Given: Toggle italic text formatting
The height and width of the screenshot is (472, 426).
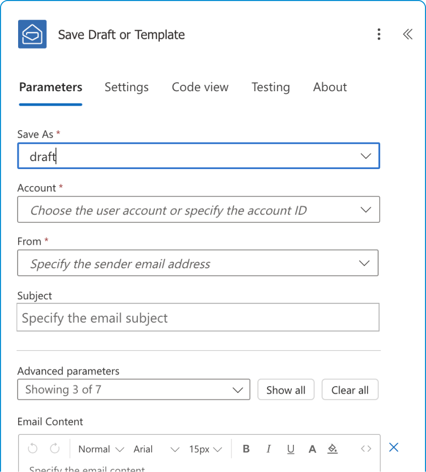Looking at the screenshot, I should pyautogui.click(x=268, y=449).
